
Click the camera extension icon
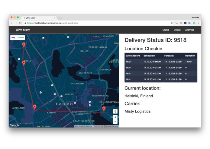tap(181, 23)
